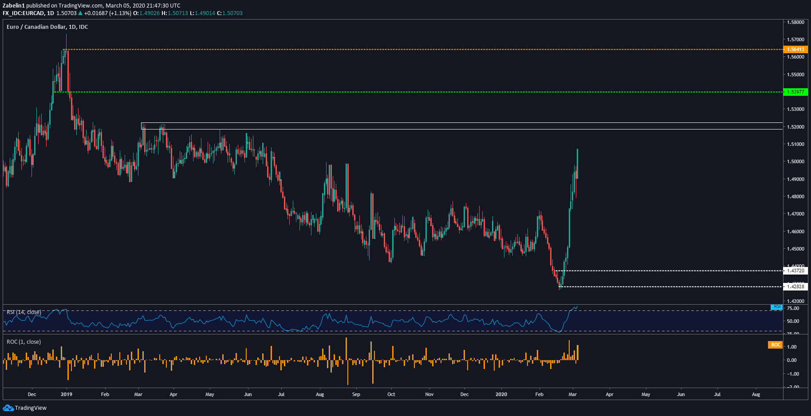Click the Euro / Canadian Dollar chart title
The image size is (811, 416).
click(47, 27)
